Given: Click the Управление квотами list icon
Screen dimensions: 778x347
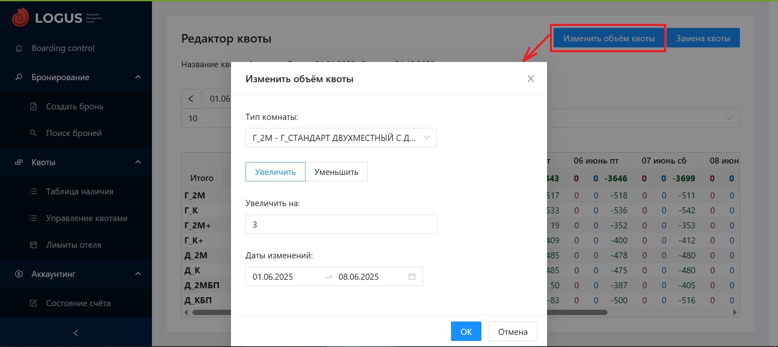Looking at the screenshot, I should pos(34,218).
